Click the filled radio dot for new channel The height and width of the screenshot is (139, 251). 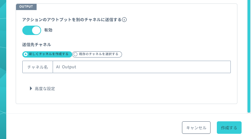click(25, 54)
